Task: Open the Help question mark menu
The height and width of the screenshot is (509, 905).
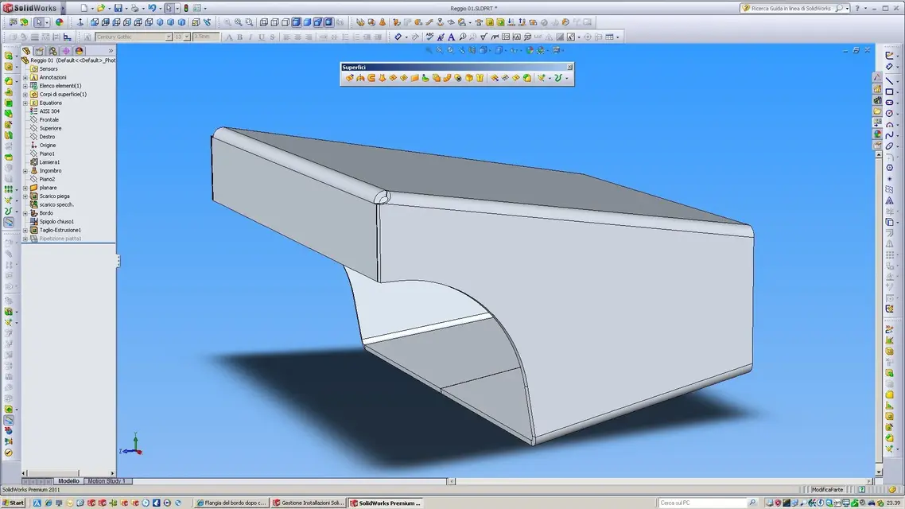Action: (x=857, y=8)
